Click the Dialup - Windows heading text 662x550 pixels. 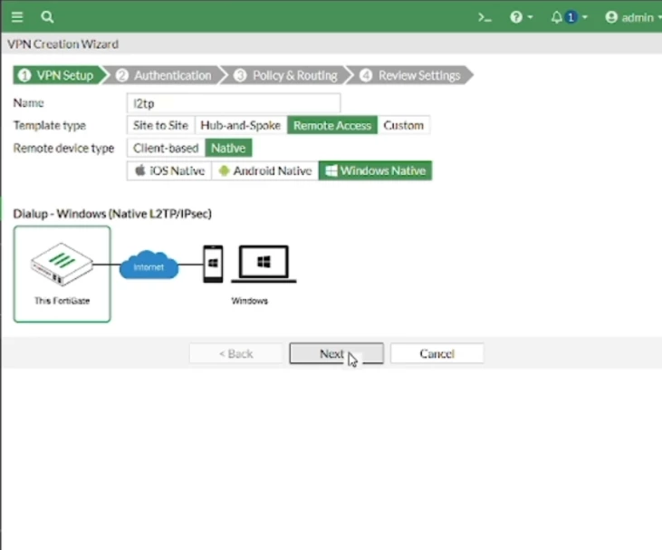112,214
